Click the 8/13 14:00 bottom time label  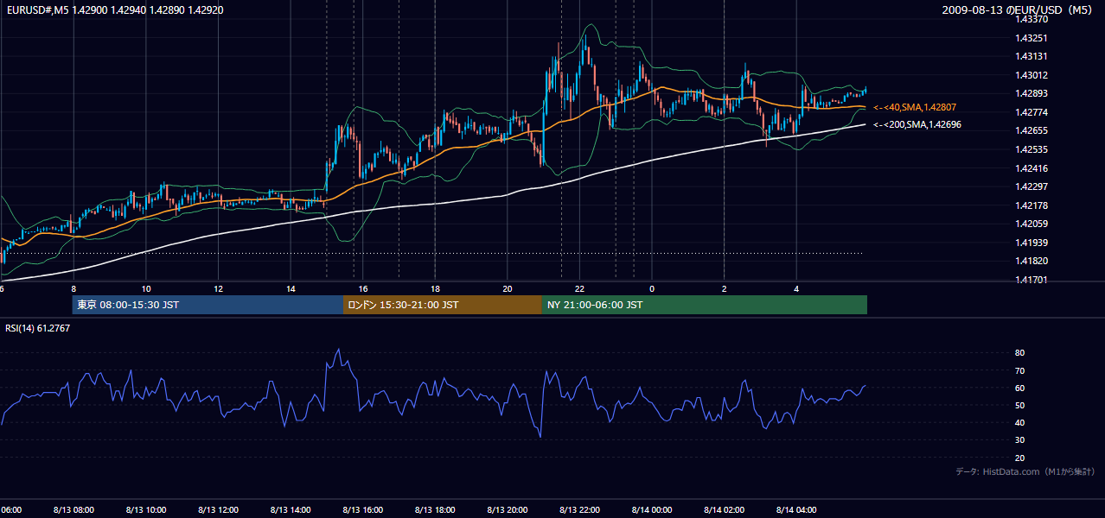[x=291, y=509]
